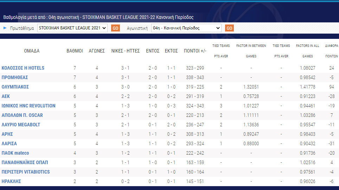This screenshot has height=190, width=339.
Task: Click the standings title Βαθμολογία μετά από
Action: click(x=25, y=17)
